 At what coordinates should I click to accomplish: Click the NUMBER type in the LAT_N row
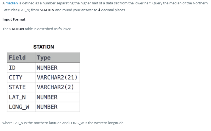(47, 97)
